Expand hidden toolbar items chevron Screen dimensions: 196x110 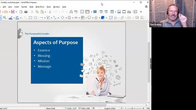141,12
